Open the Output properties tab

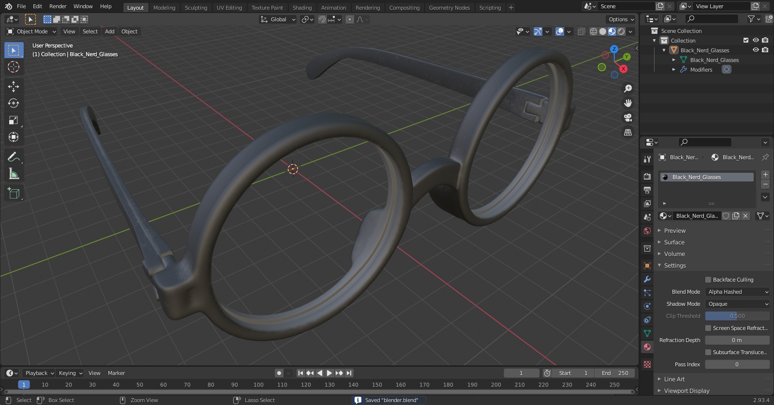coord(647,190)
